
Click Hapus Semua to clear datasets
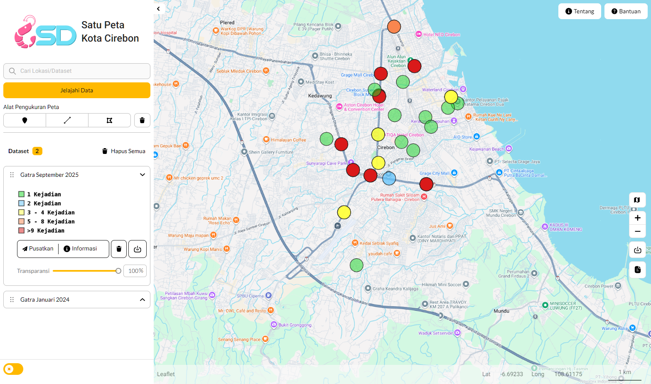124,151
